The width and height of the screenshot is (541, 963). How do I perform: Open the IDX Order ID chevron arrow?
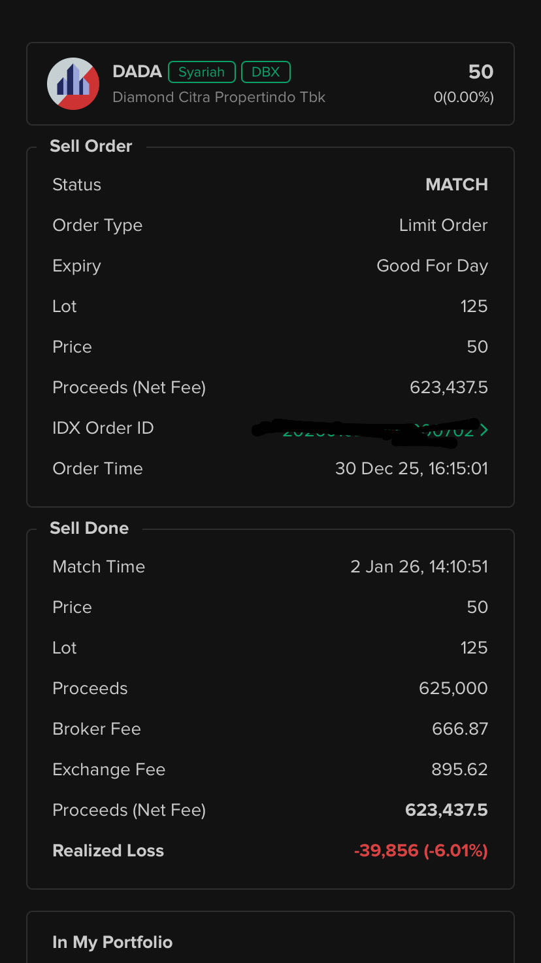pyautogui.click(x=484, y=430)
